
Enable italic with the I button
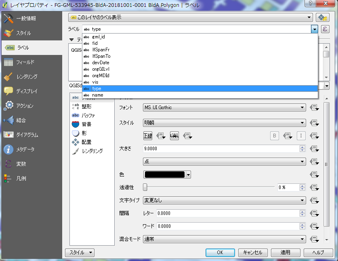click(x=301, y=135)
